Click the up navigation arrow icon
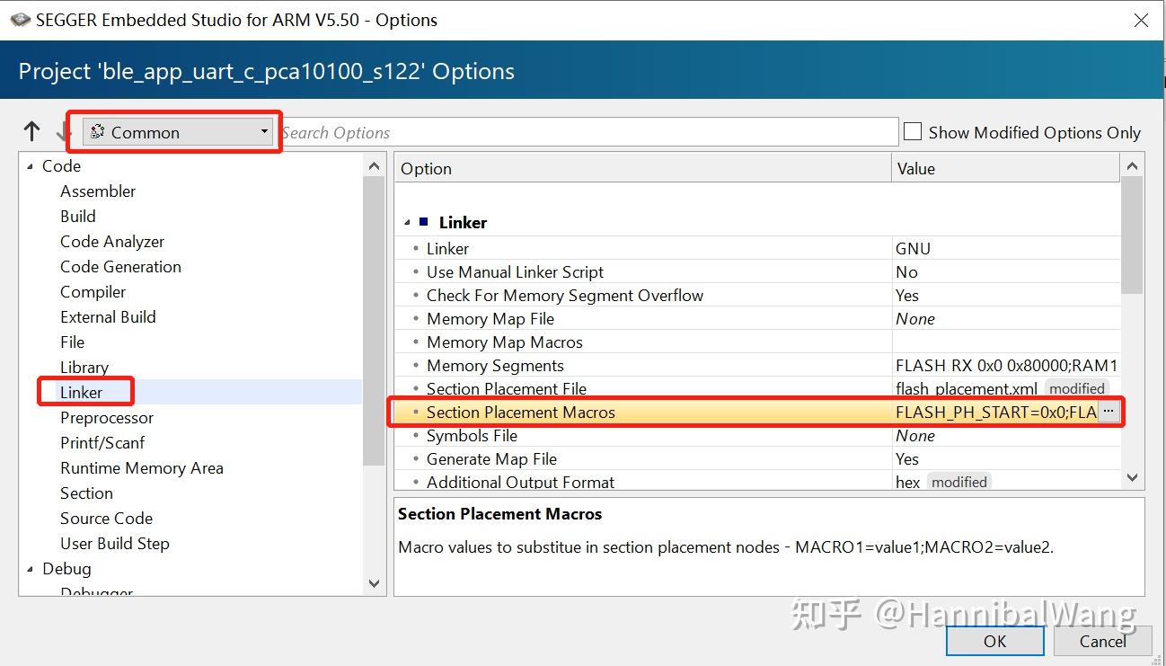This screenshot has width=1166, height=666. pyautogui.click(x=31, y=130)
